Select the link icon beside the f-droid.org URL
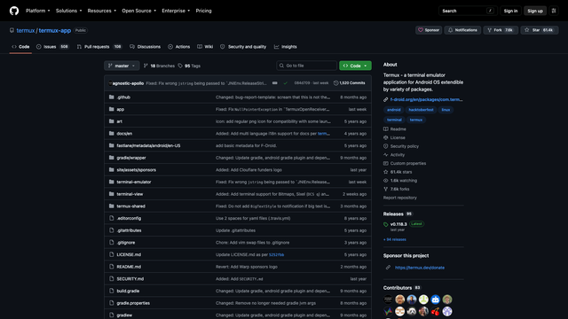 pyautogui.click(x=386, y=99)
